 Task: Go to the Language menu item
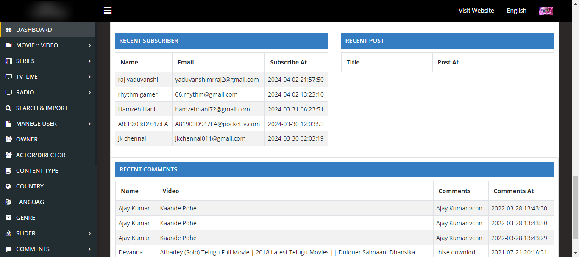tap(31, 202)
